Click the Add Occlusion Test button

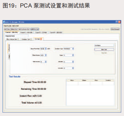tap(24, 29)
